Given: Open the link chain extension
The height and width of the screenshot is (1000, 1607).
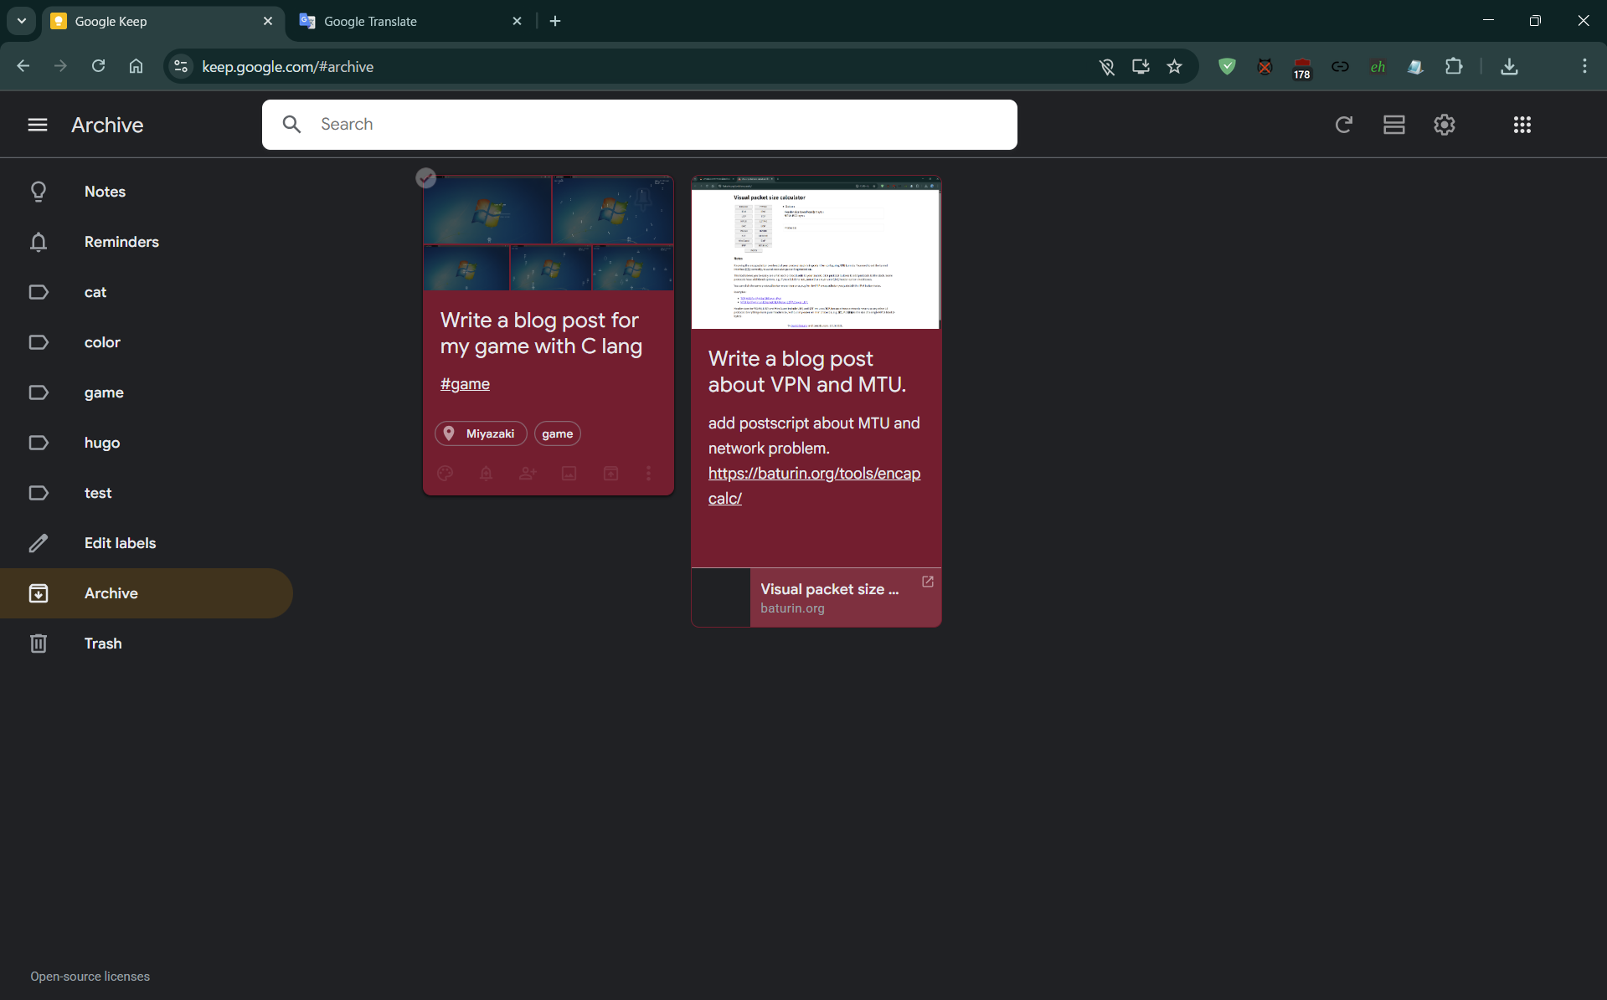Looking at the screenshot, I should [x=1340, y=66].
